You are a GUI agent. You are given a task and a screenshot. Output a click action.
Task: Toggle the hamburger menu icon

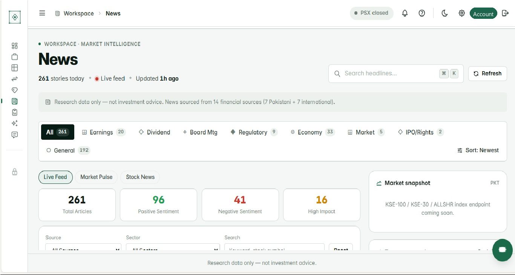[x=42, y=13]
